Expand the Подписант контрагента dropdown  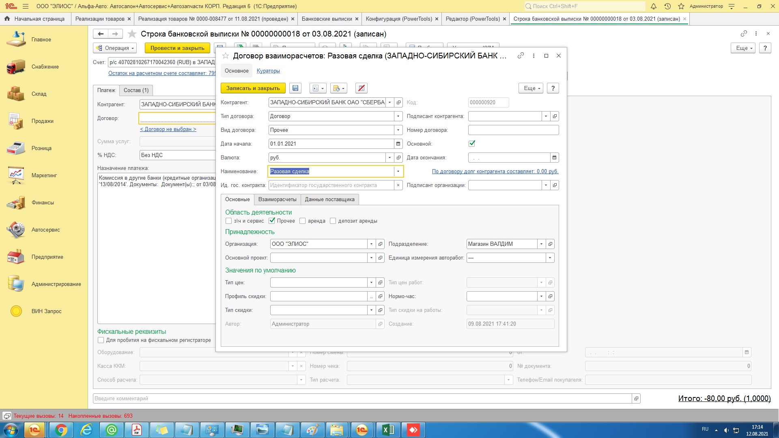(546, 116)
